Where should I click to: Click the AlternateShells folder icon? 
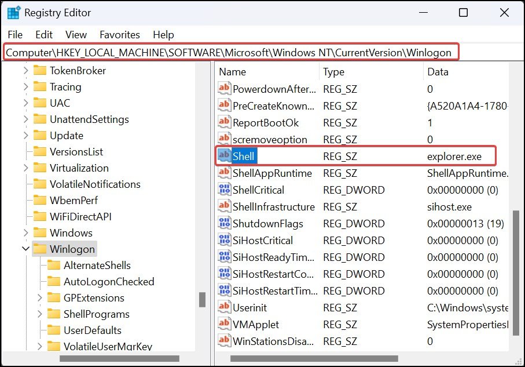pyautogui.click(x=54, y=265)
